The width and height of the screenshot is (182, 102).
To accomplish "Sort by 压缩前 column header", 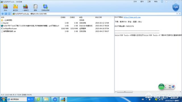I will tap(63, 17).
